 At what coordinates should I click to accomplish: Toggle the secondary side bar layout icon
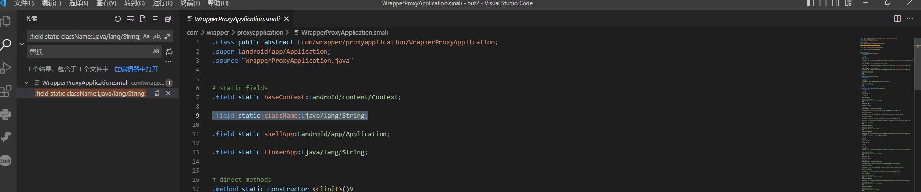836,3
